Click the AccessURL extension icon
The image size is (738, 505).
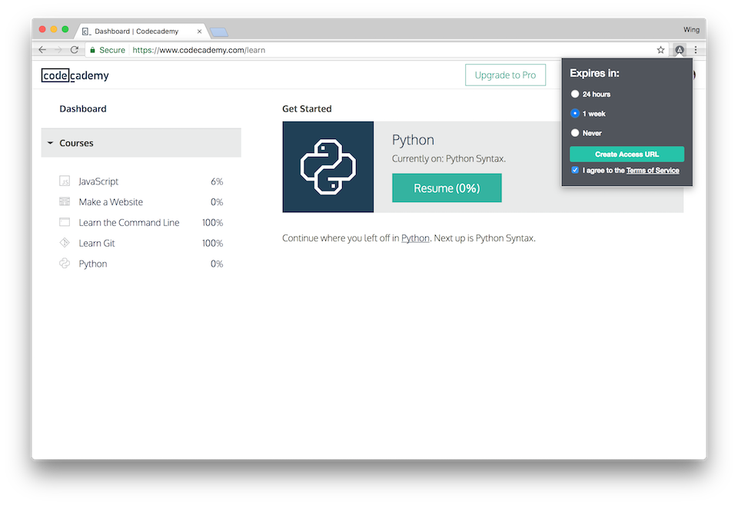click(680, 50)
